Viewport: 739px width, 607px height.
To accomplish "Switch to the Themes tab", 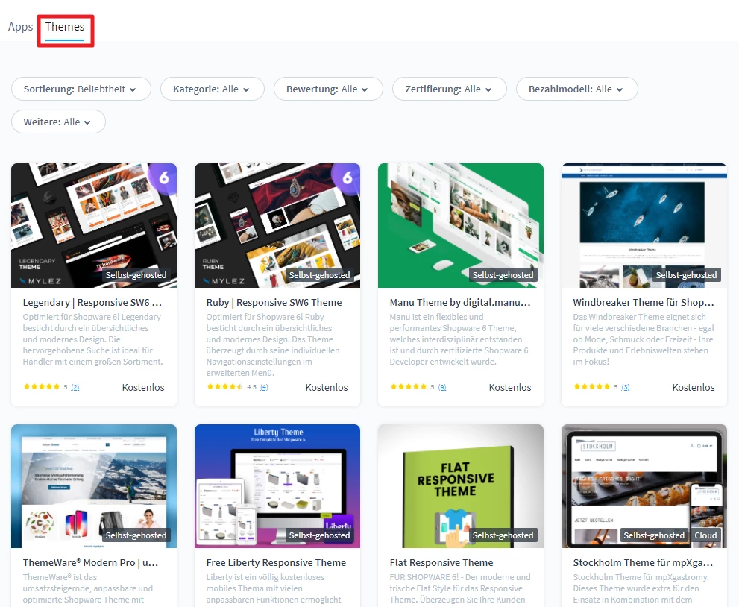I will 65,27.
